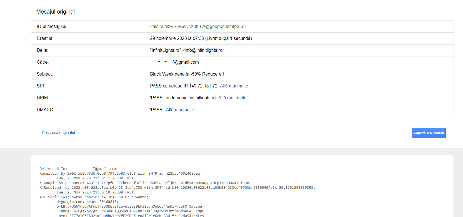
Task: Click the 'ID-ul mesajului' row label
Action: coord(51,27)
